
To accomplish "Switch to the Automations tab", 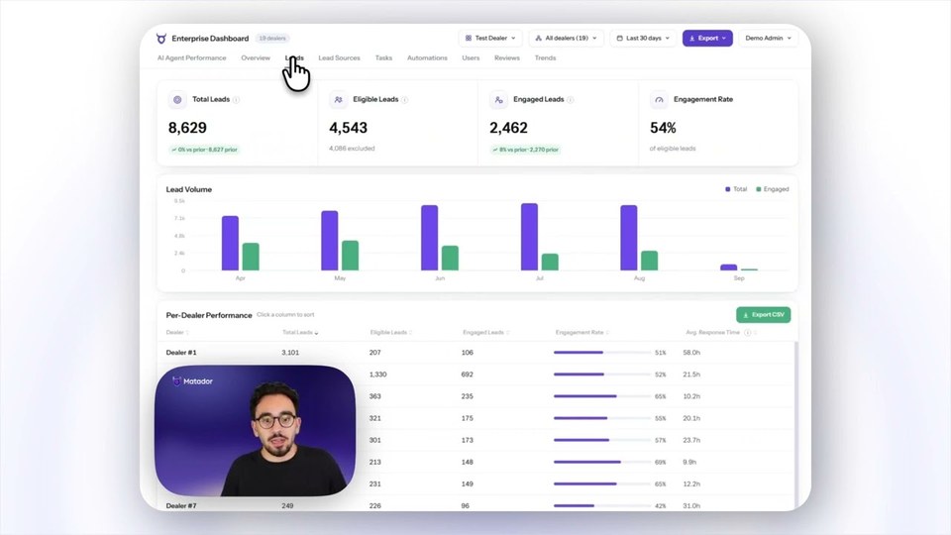I will click(x=427, y=58).
